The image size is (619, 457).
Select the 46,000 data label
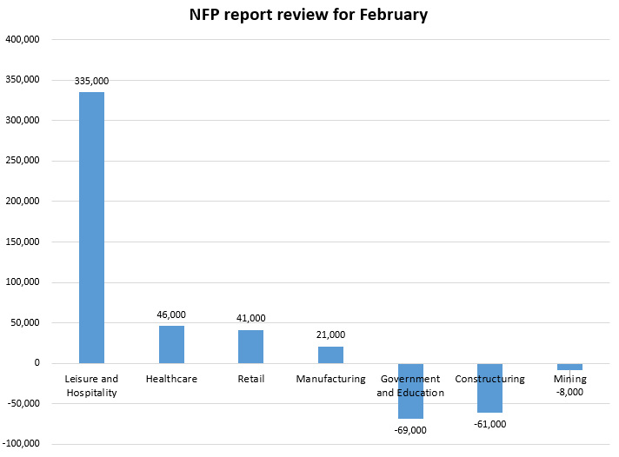[x=171, y=315]
